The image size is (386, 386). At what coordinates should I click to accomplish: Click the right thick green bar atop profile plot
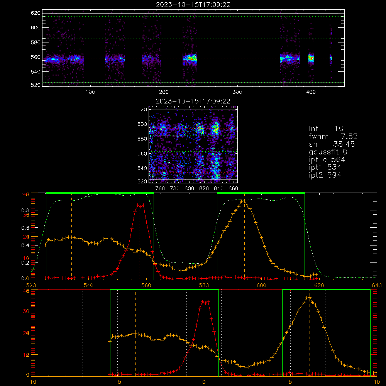(x=261, y=193)
